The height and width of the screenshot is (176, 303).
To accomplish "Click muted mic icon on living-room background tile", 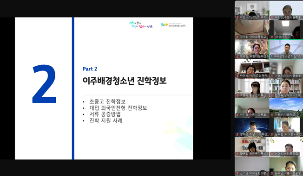I will pyautogui.click(x=237, y=18).
